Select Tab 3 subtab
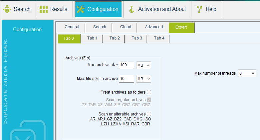This screenshot has height=140, width=260. point(136,39)
